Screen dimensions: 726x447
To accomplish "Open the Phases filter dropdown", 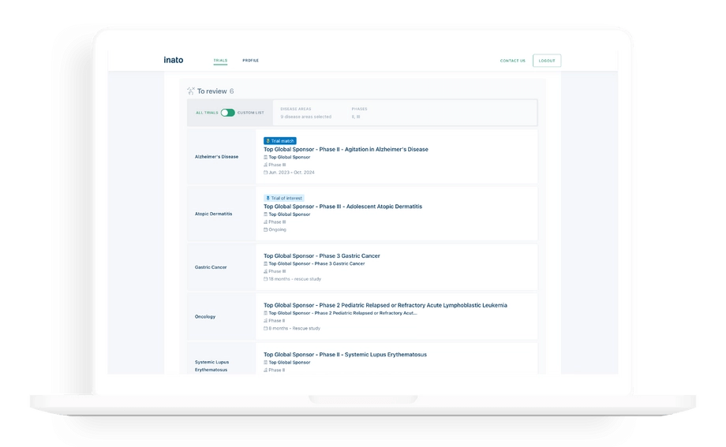I will click(x=359, y=113).
